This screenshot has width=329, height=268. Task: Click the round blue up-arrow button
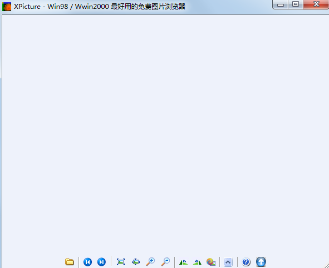pos(261,262)
